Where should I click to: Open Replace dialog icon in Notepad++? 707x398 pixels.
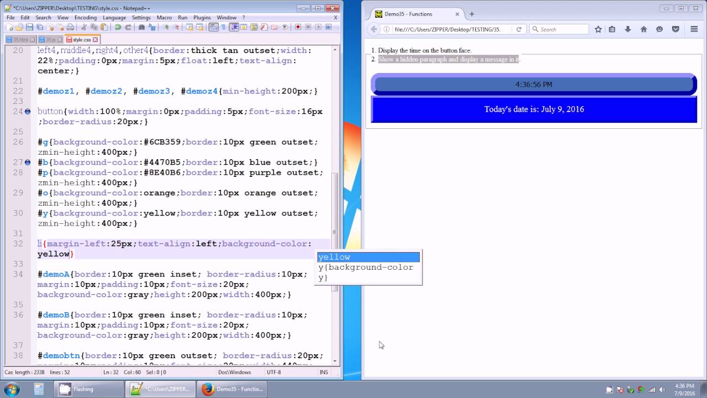click(x=152, y=27)
